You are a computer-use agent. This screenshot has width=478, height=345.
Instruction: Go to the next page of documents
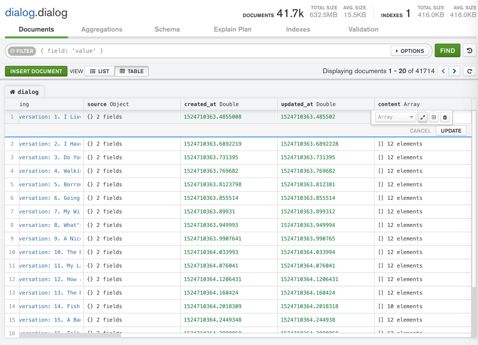[455, 71]
